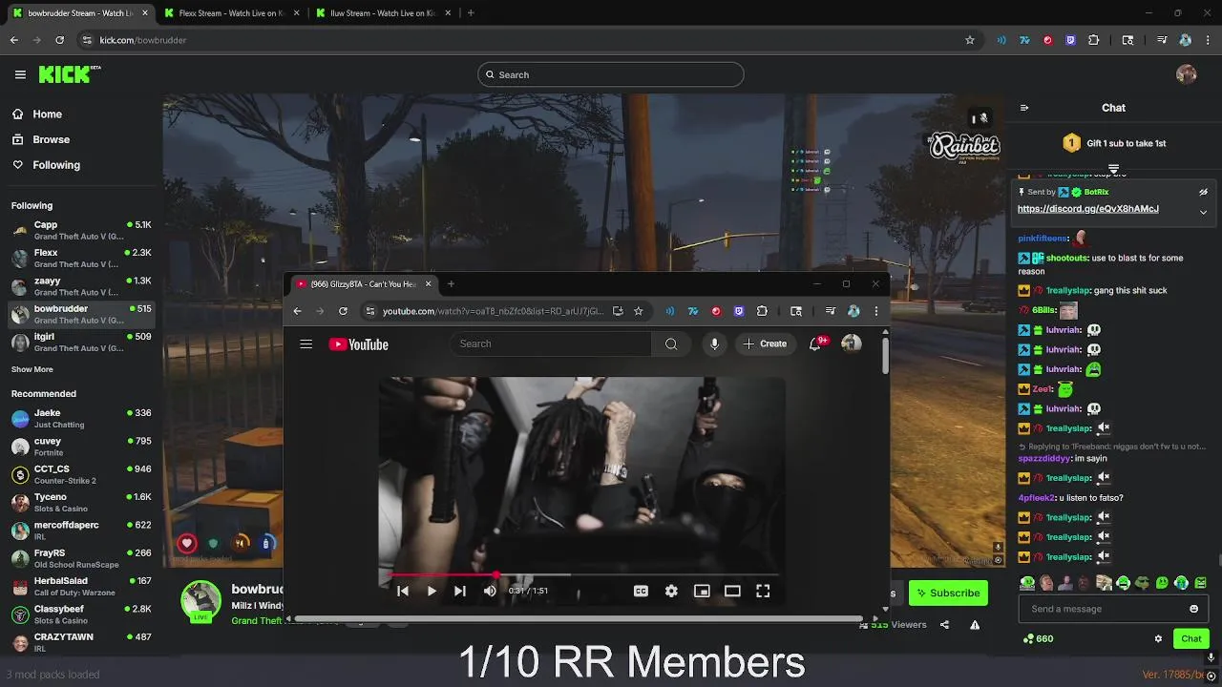Reload the kick.com page
Viewport: 1222px width, 687px height.
click(x=59, y=40)
